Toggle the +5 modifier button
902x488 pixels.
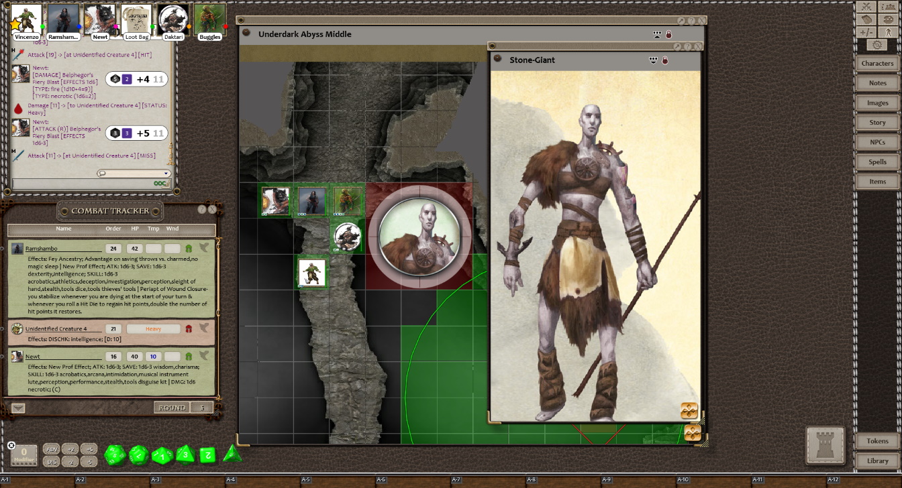coord(89,449)
